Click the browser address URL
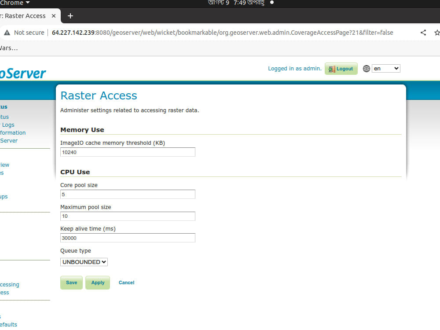 [x=222, y=33]
